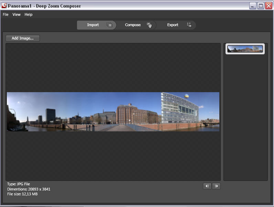Select the panorama thumbnail in right panel
Viewport: 274px width, 207px height.
pyautogui.click(x=245, y=49)
